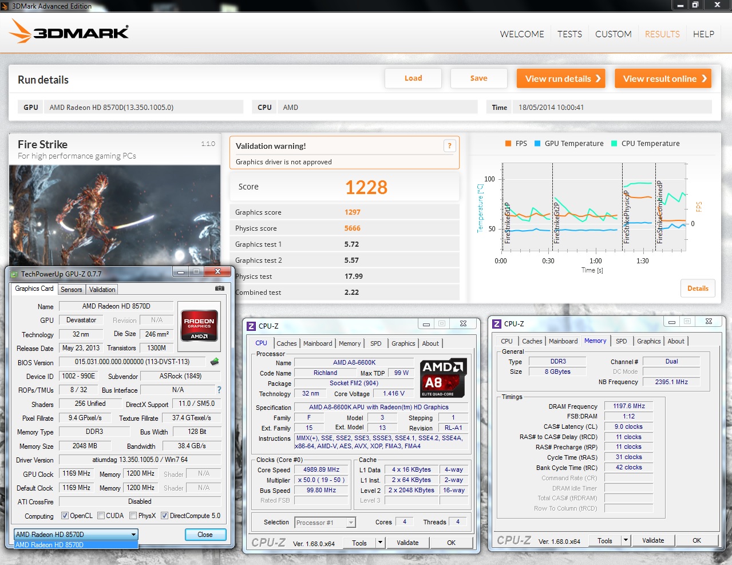Open the RESULTS section
Image resolution: width=732 pixels, height=565 pixels.
pos(662,34)
